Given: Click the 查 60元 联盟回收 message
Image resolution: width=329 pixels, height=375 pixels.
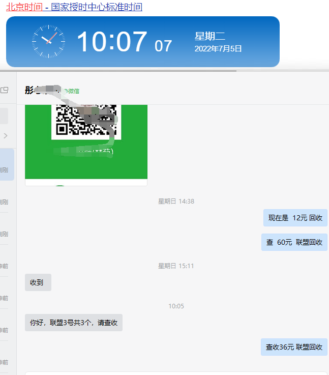Looking at the screenshot, I should click(294, 242).
